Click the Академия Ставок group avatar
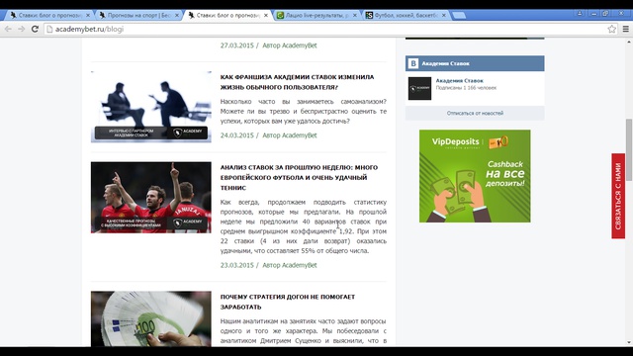This screenshot has height=356, width=633. click(419, 88)
